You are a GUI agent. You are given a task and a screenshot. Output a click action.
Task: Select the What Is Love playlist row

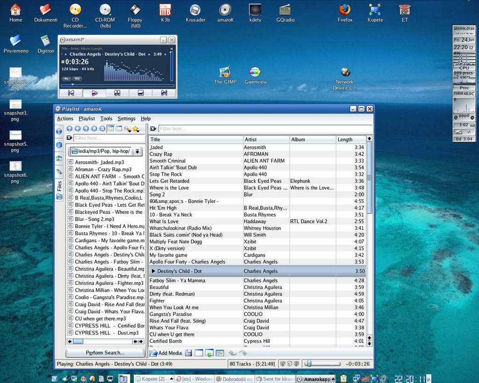(257, 222)
